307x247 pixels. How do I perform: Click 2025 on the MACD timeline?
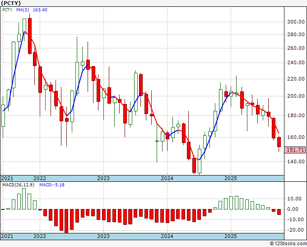click(231, 236)
